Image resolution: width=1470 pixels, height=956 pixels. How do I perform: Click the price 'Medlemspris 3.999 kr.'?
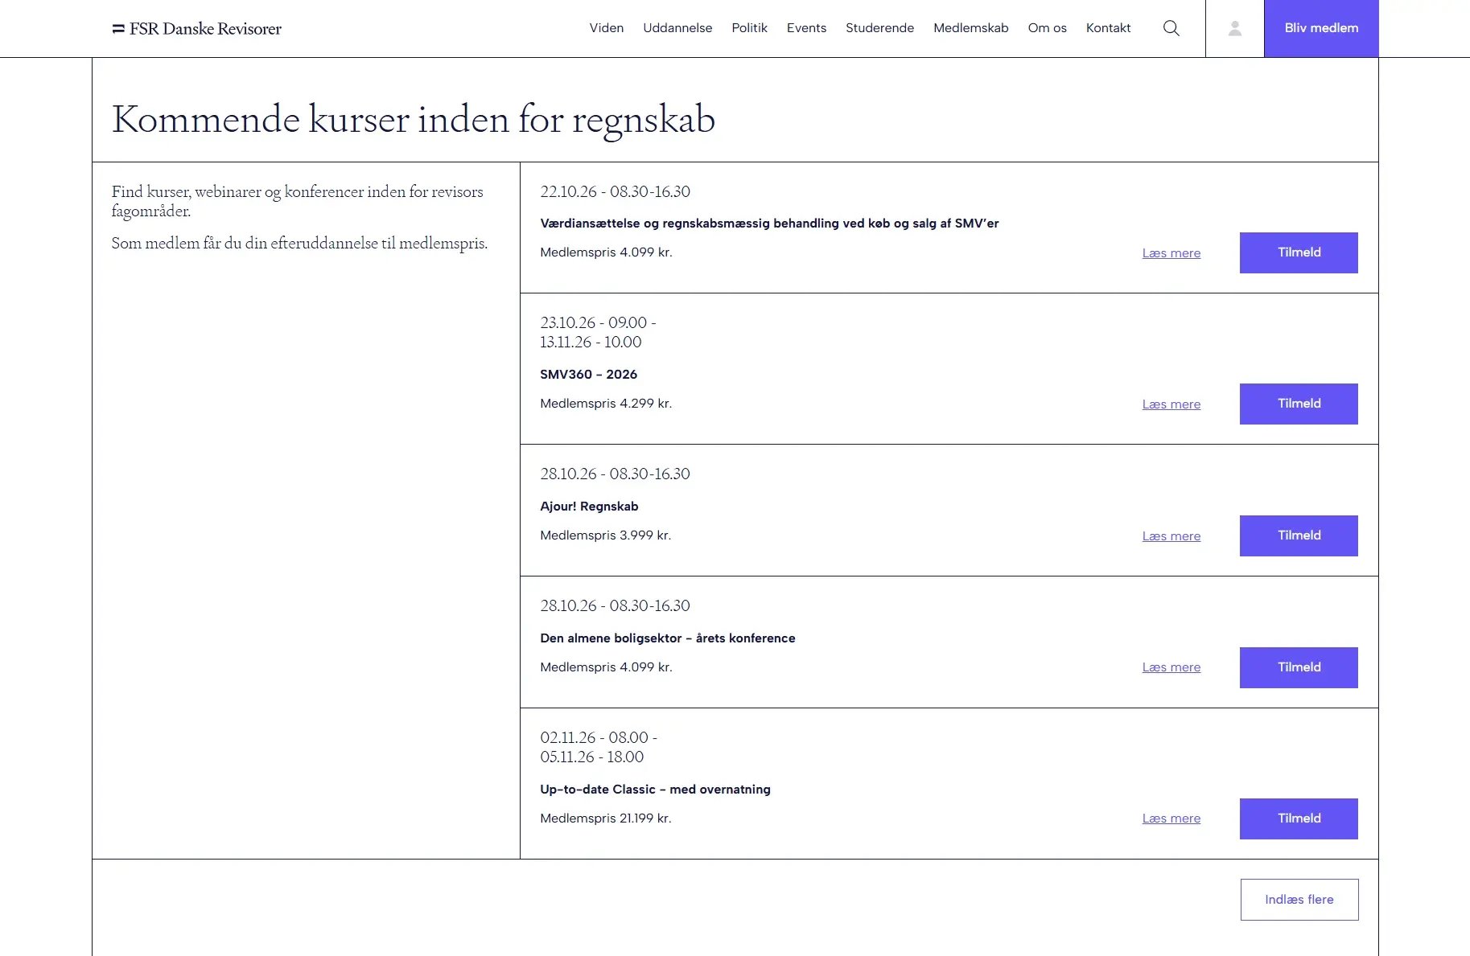point(605,535)
